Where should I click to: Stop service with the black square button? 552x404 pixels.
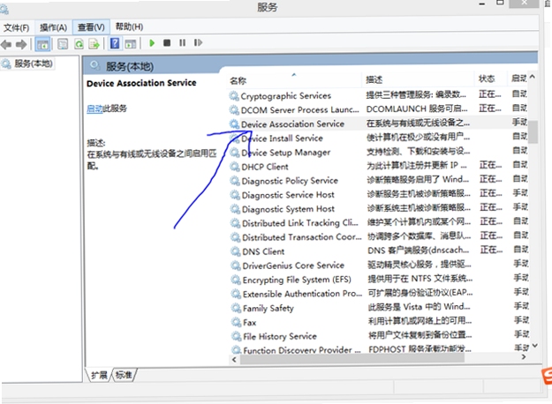[167, 43]
